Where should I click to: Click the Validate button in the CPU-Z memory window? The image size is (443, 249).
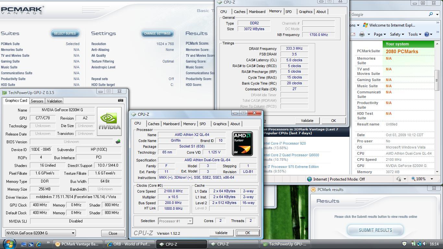(x=307, y=121)
